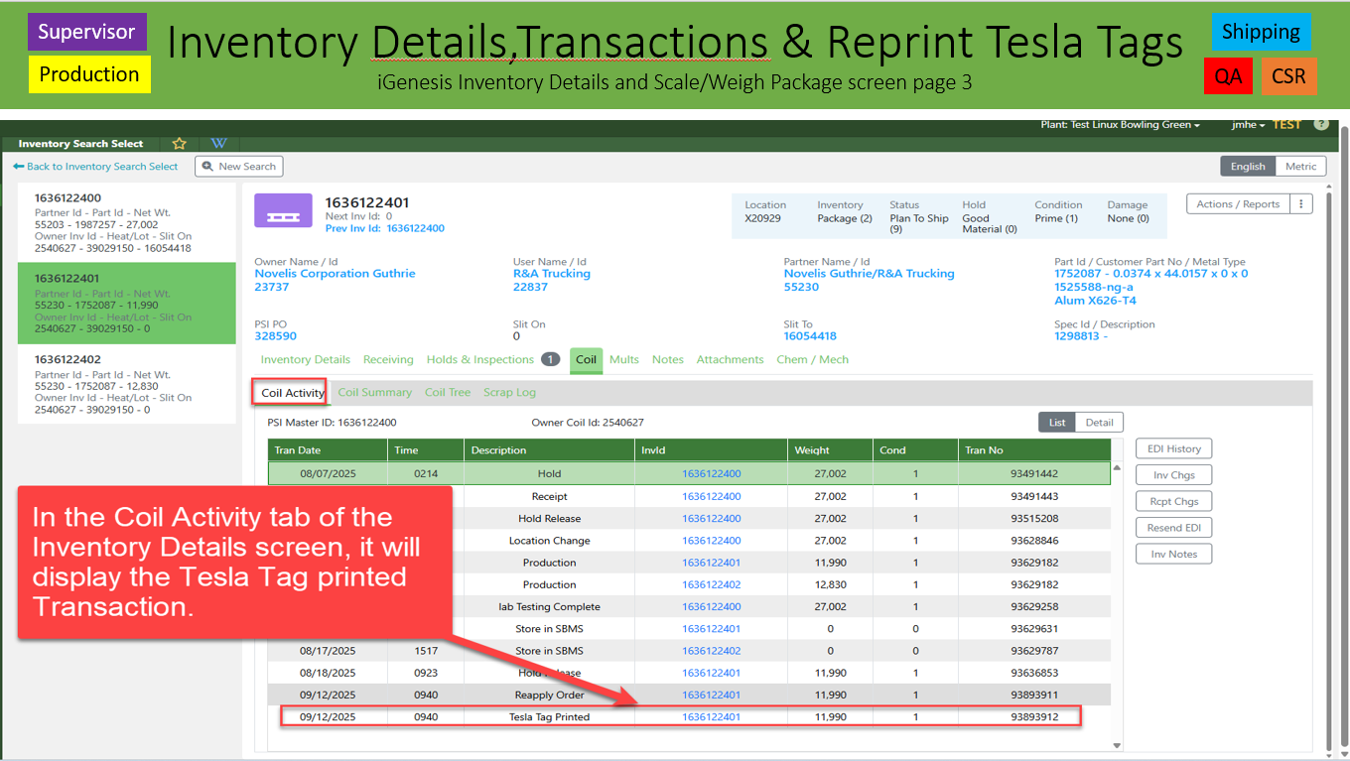Viewport: 1350px width, 761px height.
Task: Select highlighted inventory 1636122401 in the left list
Action: pos(127,303)
